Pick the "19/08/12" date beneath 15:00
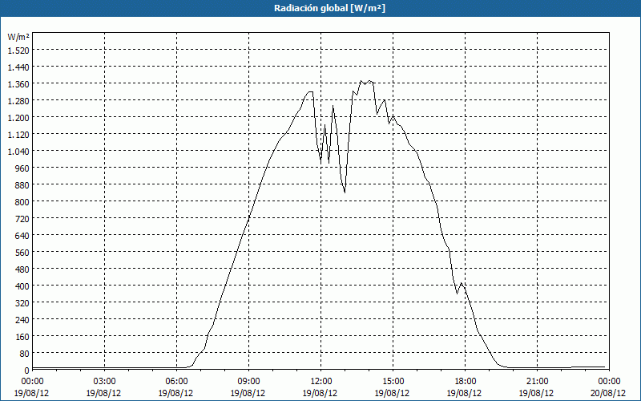Image resolution: width=641 pixels, height=401 pixels. (x=393, y=393)
